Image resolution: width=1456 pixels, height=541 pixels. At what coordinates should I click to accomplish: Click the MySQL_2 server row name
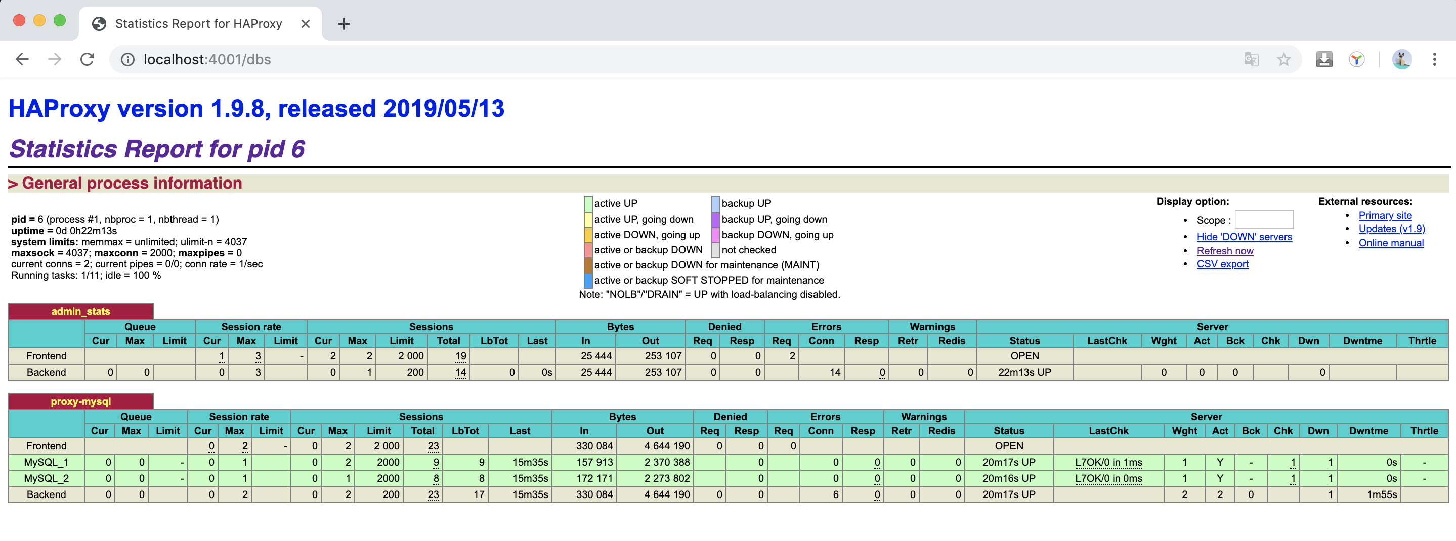[x=47, y=478]
